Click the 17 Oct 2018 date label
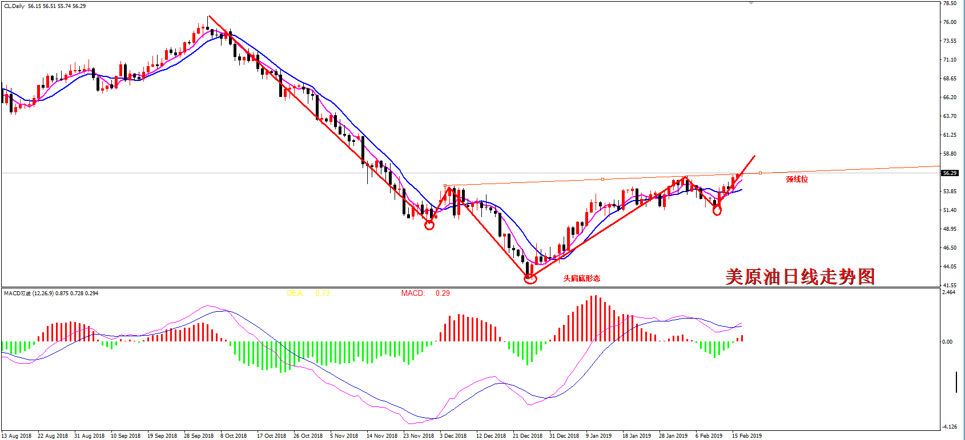This screenshot has height=440, width=965. pos(271,436)
